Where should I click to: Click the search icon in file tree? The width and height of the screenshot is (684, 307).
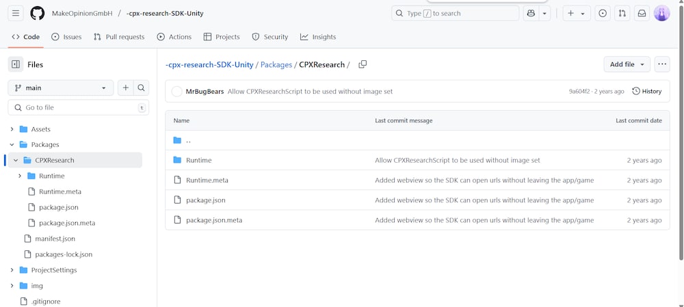[x=142, y=88]
